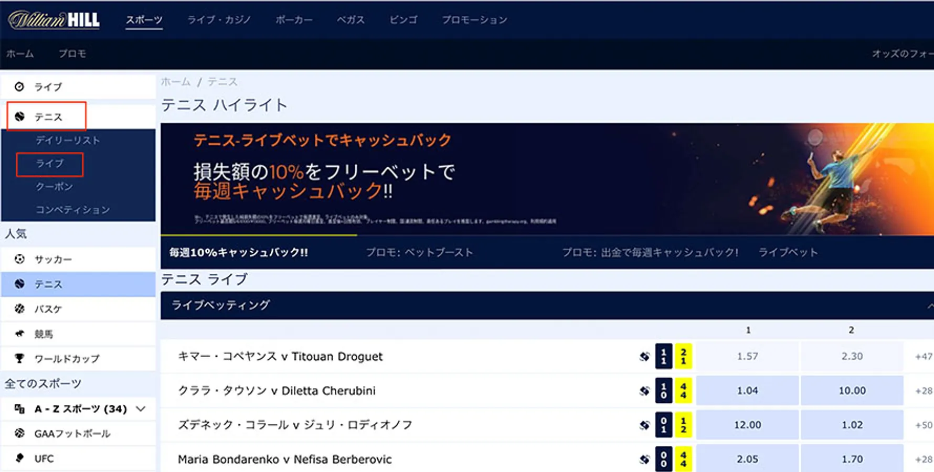This screenshot has height=472, width=934.
Task: Click the UFC glove icon
Action: 19,458
